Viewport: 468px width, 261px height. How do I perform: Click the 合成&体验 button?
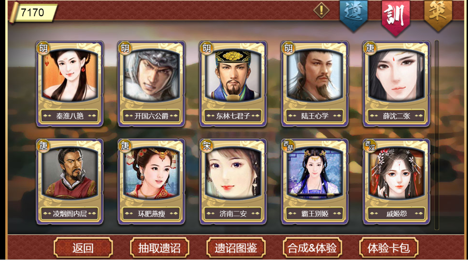(312, 248)
